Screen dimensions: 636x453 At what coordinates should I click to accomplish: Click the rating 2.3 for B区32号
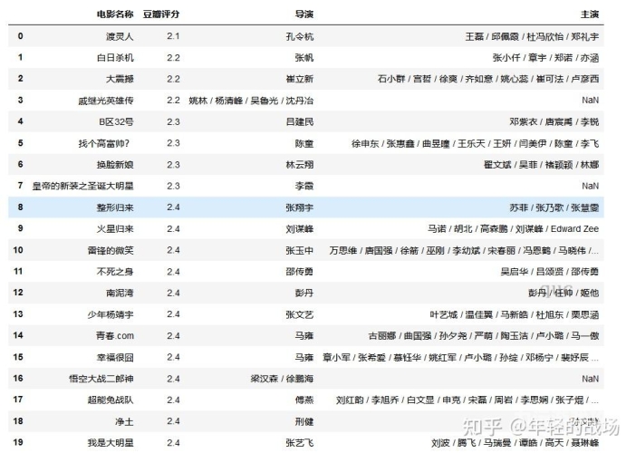coord(173,121)
